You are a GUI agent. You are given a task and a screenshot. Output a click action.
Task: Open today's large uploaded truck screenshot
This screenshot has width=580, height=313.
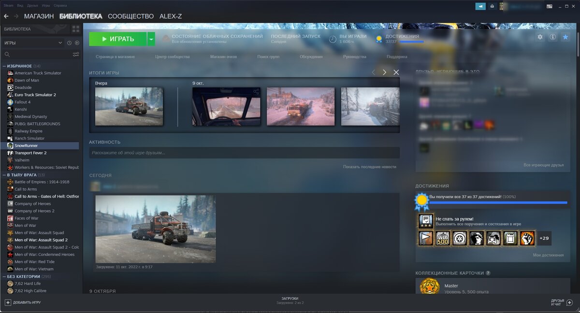tap(155, 229)
